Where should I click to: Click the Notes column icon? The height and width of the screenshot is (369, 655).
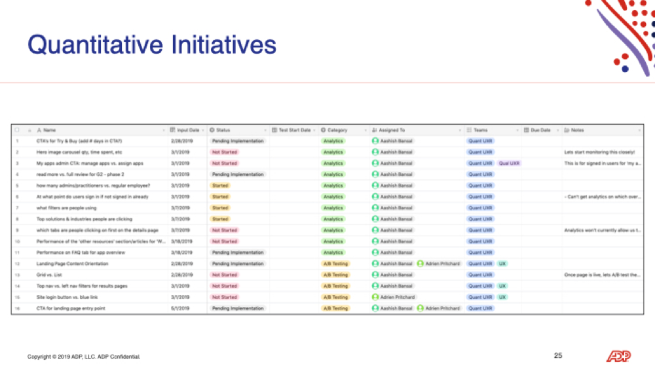point(567,130)
